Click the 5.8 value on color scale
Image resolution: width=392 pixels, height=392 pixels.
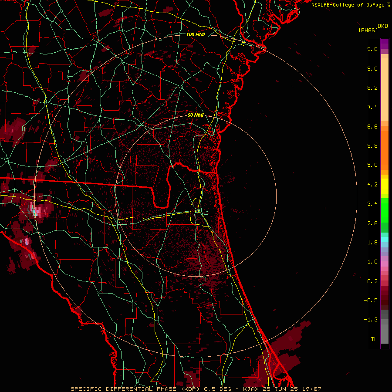(372, 146)
